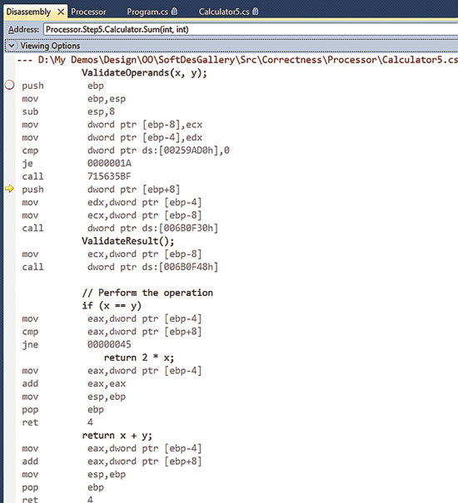Click the 'cmp dword ptr ds:[00259AD0h],0' line

point(126,150)
